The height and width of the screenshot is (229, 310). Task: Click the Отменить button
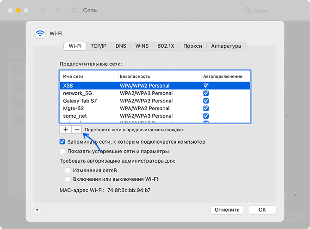pyautogui.click(x=227, y=210)
